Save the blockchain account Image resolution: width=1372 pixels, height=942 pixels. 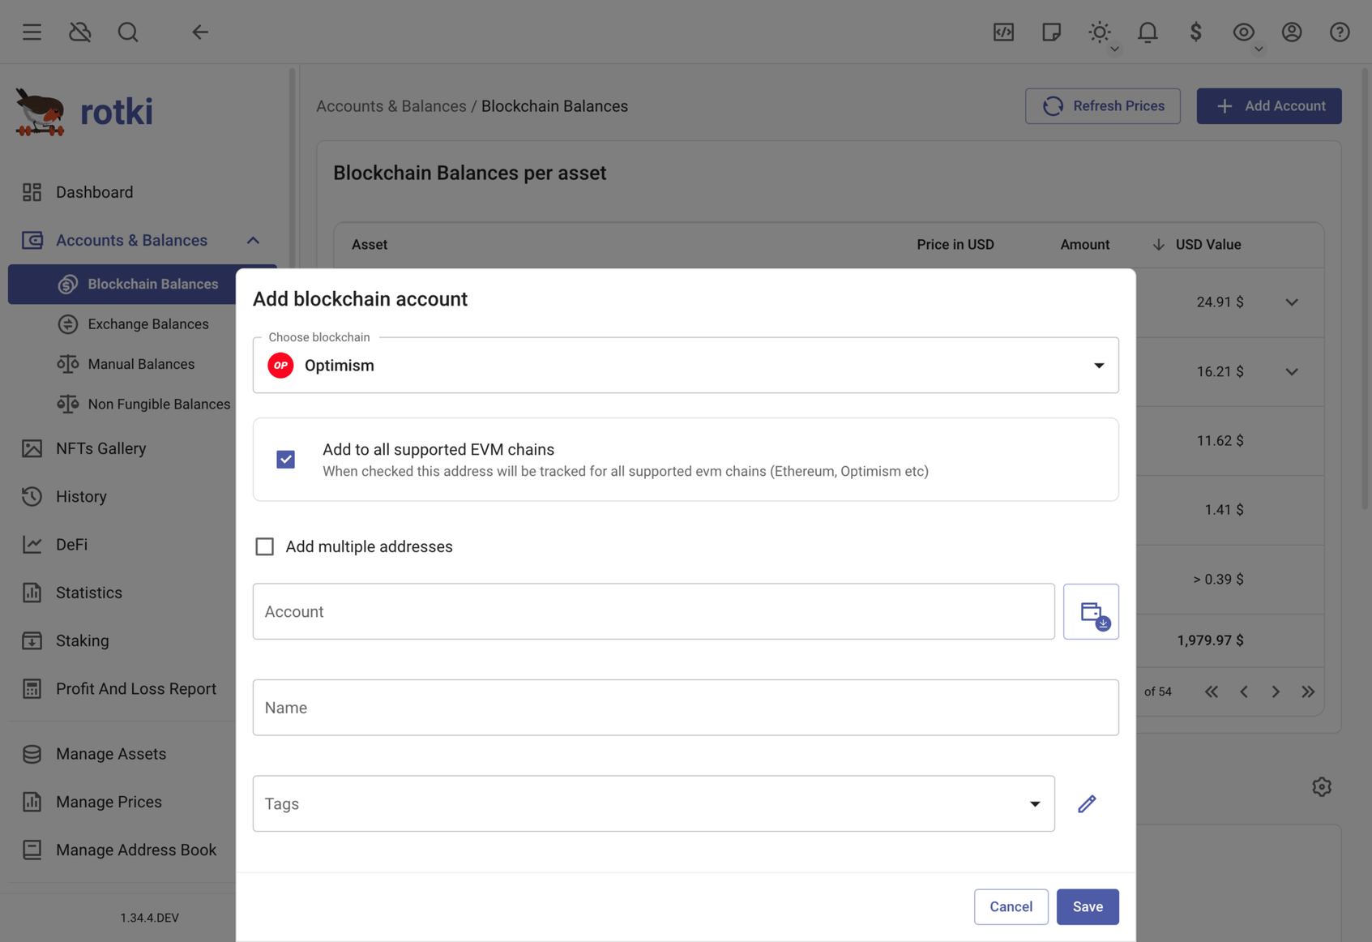1088,906
